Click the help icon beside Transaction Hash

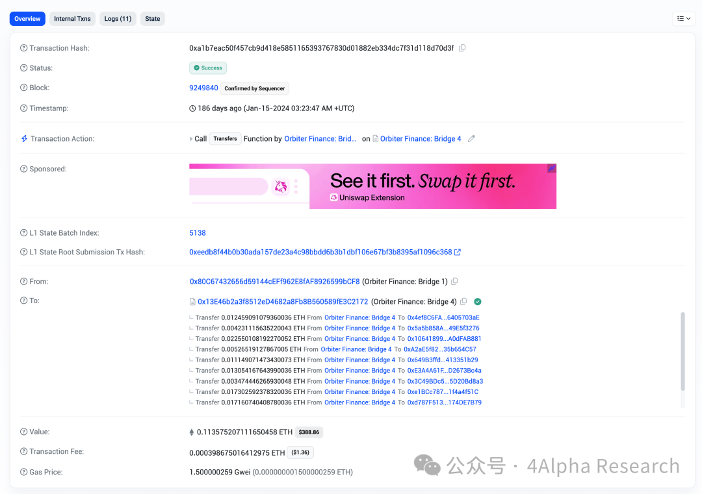point(24,48)
